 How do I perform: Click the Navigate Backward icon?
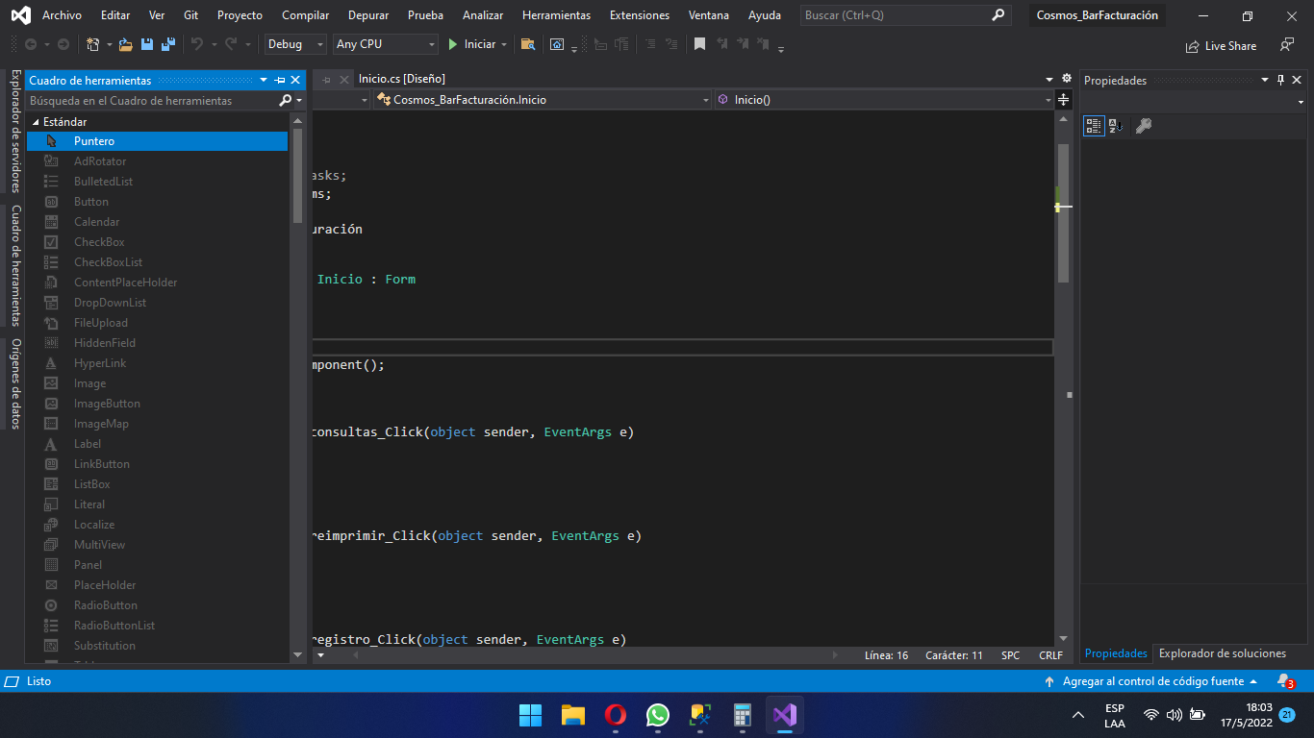(x=31, y=44)
